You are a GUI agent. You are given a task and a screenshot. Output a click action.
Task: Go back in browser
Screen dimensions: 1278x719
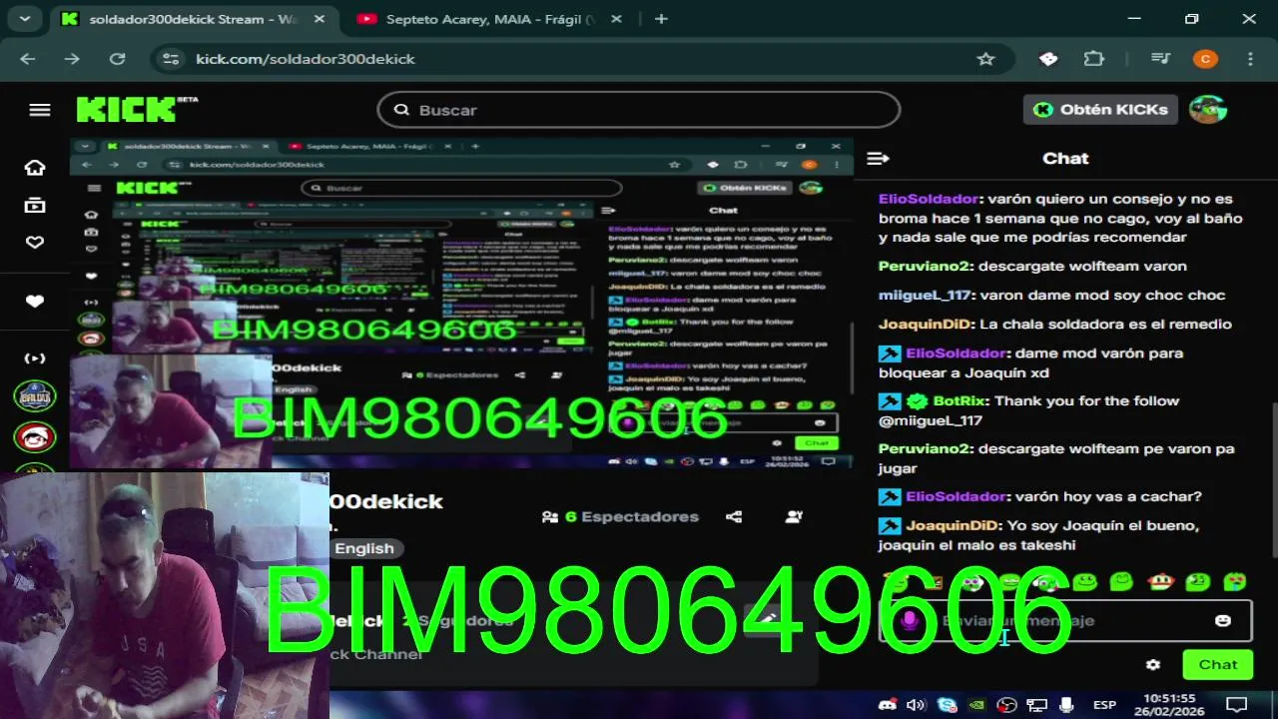tap(27, 59)
